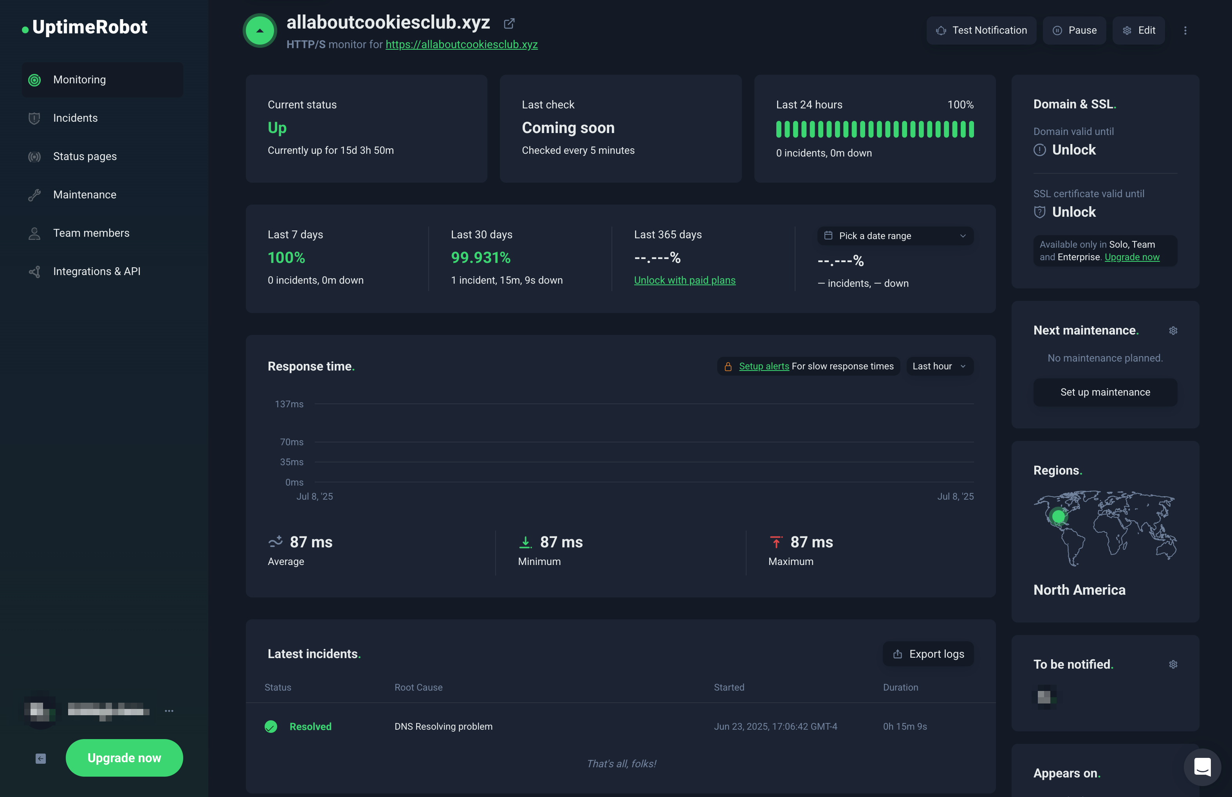Click the 0h 15m 9s duration cell
Image resolution: width=1232 pixels, height=797 pixels.
click(x=904, y=726)
